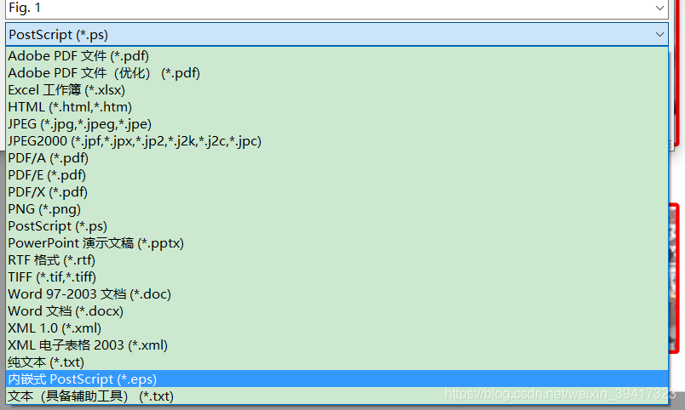Choose Adobe PDF 文件（优化）(*.pdf) option
This screenshot has width=685, height=410.
[337, 73]
